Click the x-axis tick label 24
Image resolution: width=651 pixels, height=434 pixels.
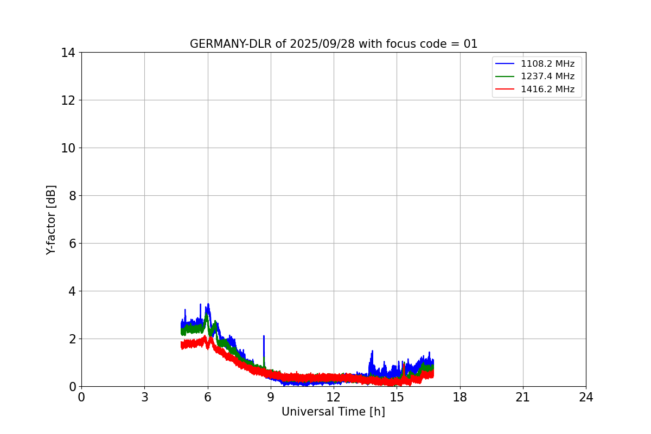pos(586,397)
